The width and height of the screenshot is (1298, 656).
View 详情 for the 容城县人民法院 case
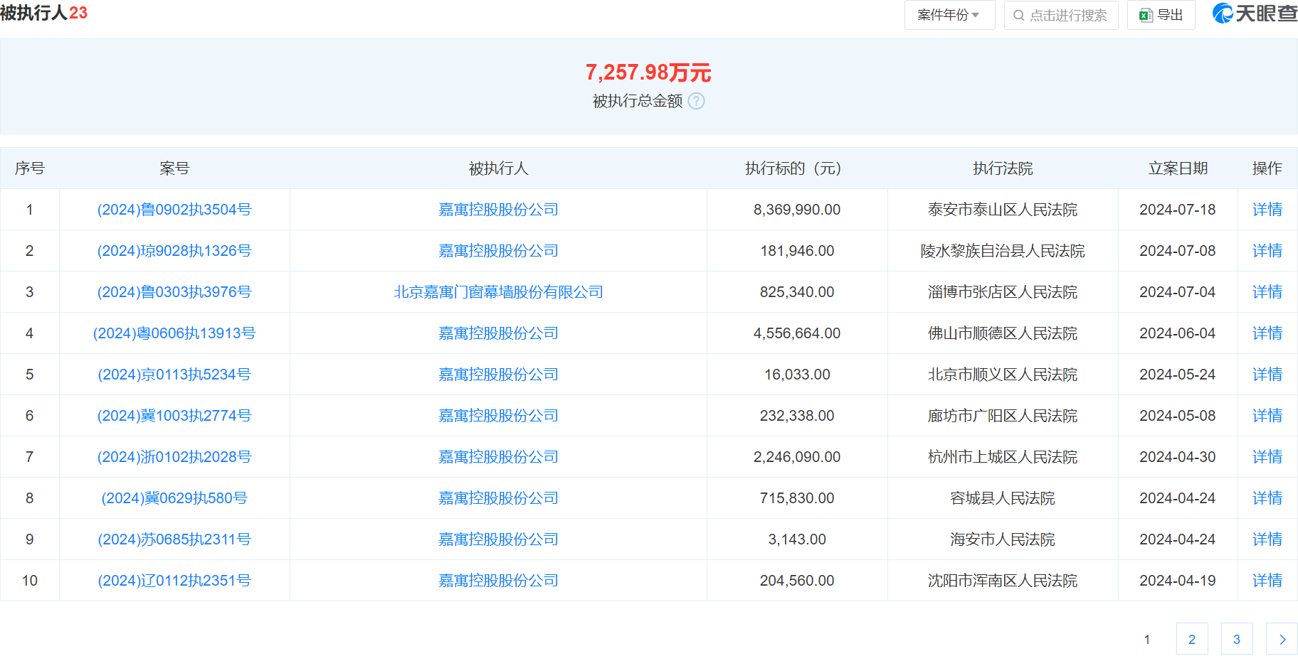point(1267,498)
